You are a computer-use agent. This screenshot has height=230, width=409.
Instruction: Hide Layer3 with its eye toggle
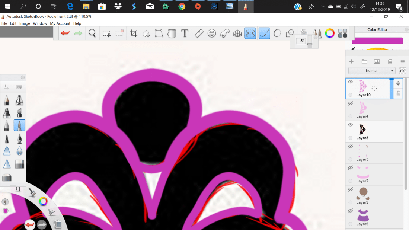coord(350,125)
